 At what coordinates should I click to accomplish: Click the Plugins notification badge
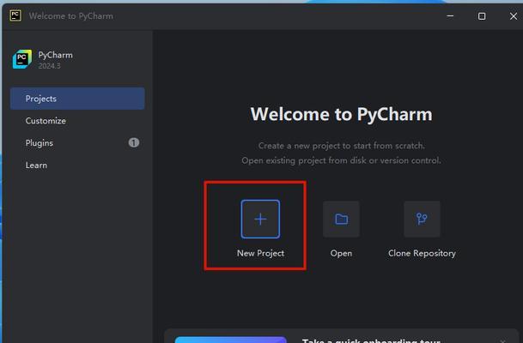click(134, 143)
